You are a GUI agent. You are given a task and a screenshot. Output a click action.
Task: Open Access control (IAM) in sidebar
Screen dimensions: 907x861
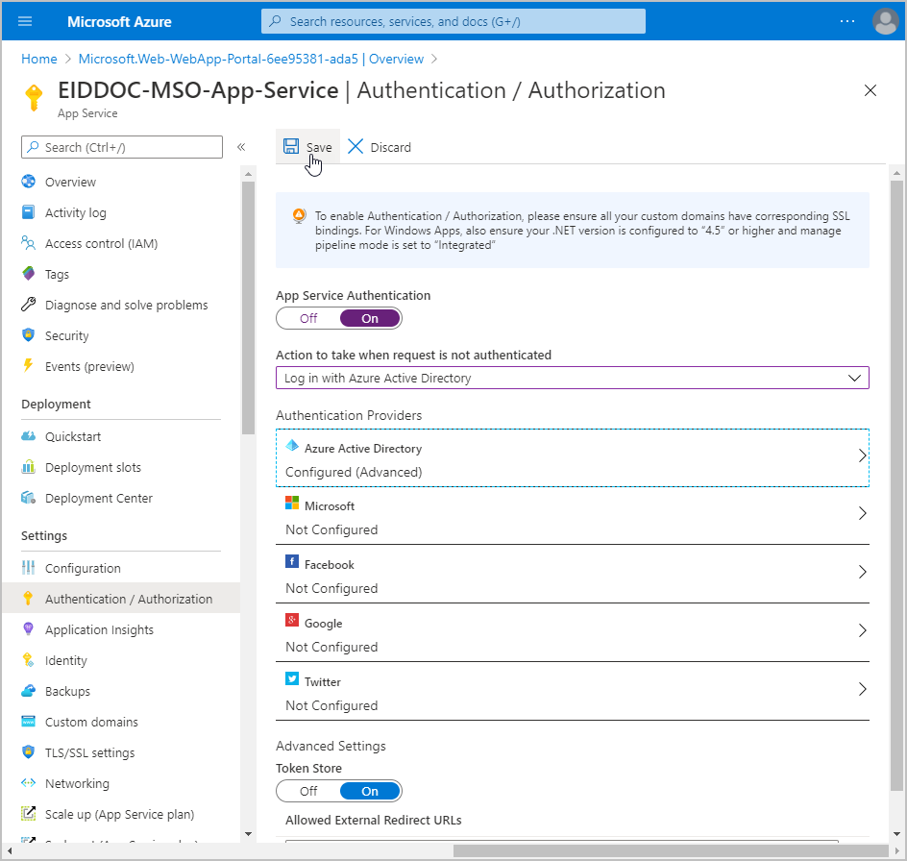pyautogui.click(x=101, y=244)
